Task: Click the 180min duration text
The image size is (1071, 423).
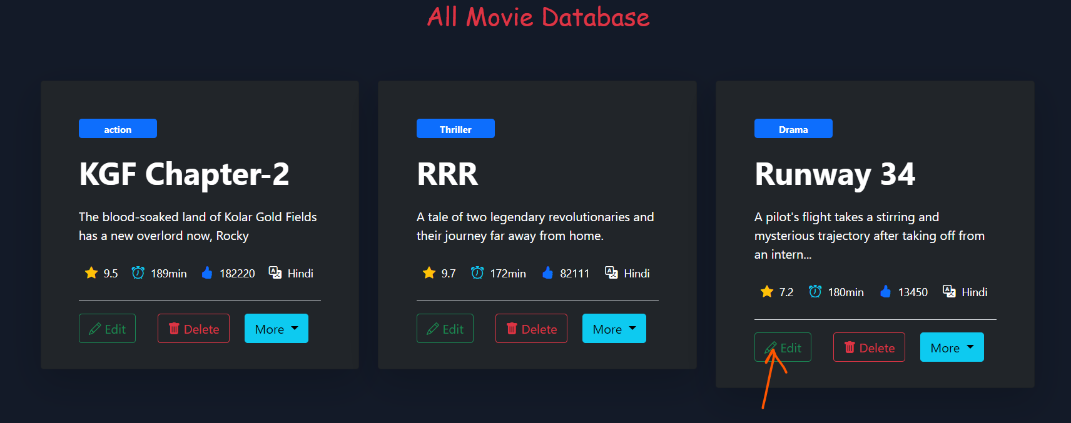Action: (x=846, y=292)
